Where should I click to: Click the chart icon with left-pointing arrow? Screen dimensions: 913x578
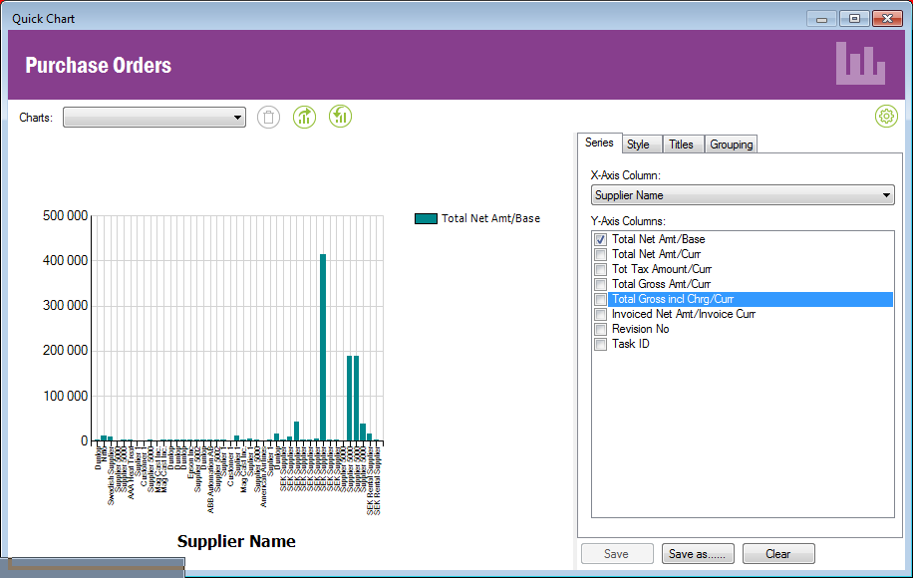coord(341,118)
